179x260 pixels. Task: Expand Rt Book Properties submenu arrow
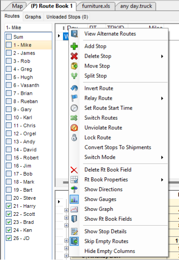point(162,180)
